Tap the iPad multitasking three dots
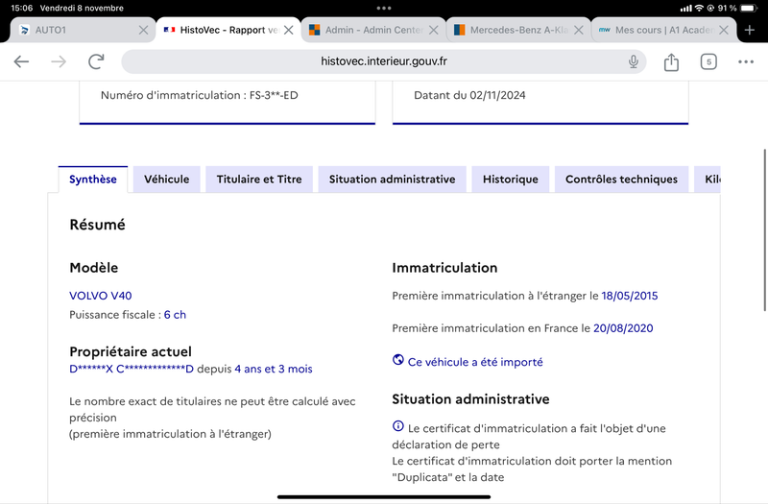Viewport: 768px width, 504px height. pos(384,8)
